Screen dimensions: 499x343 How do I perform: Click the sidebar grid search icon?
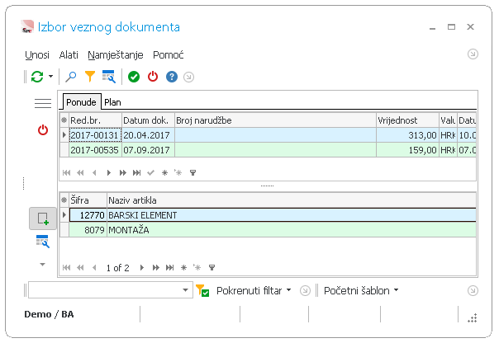(43, 242)
